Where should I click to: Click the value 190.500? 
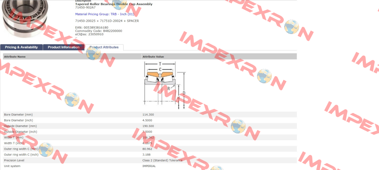(x=148, y=126)
